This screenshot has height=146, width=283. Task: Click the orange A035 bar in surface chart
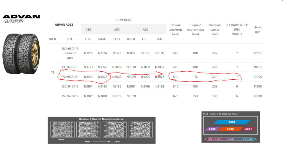click(230, 129)
